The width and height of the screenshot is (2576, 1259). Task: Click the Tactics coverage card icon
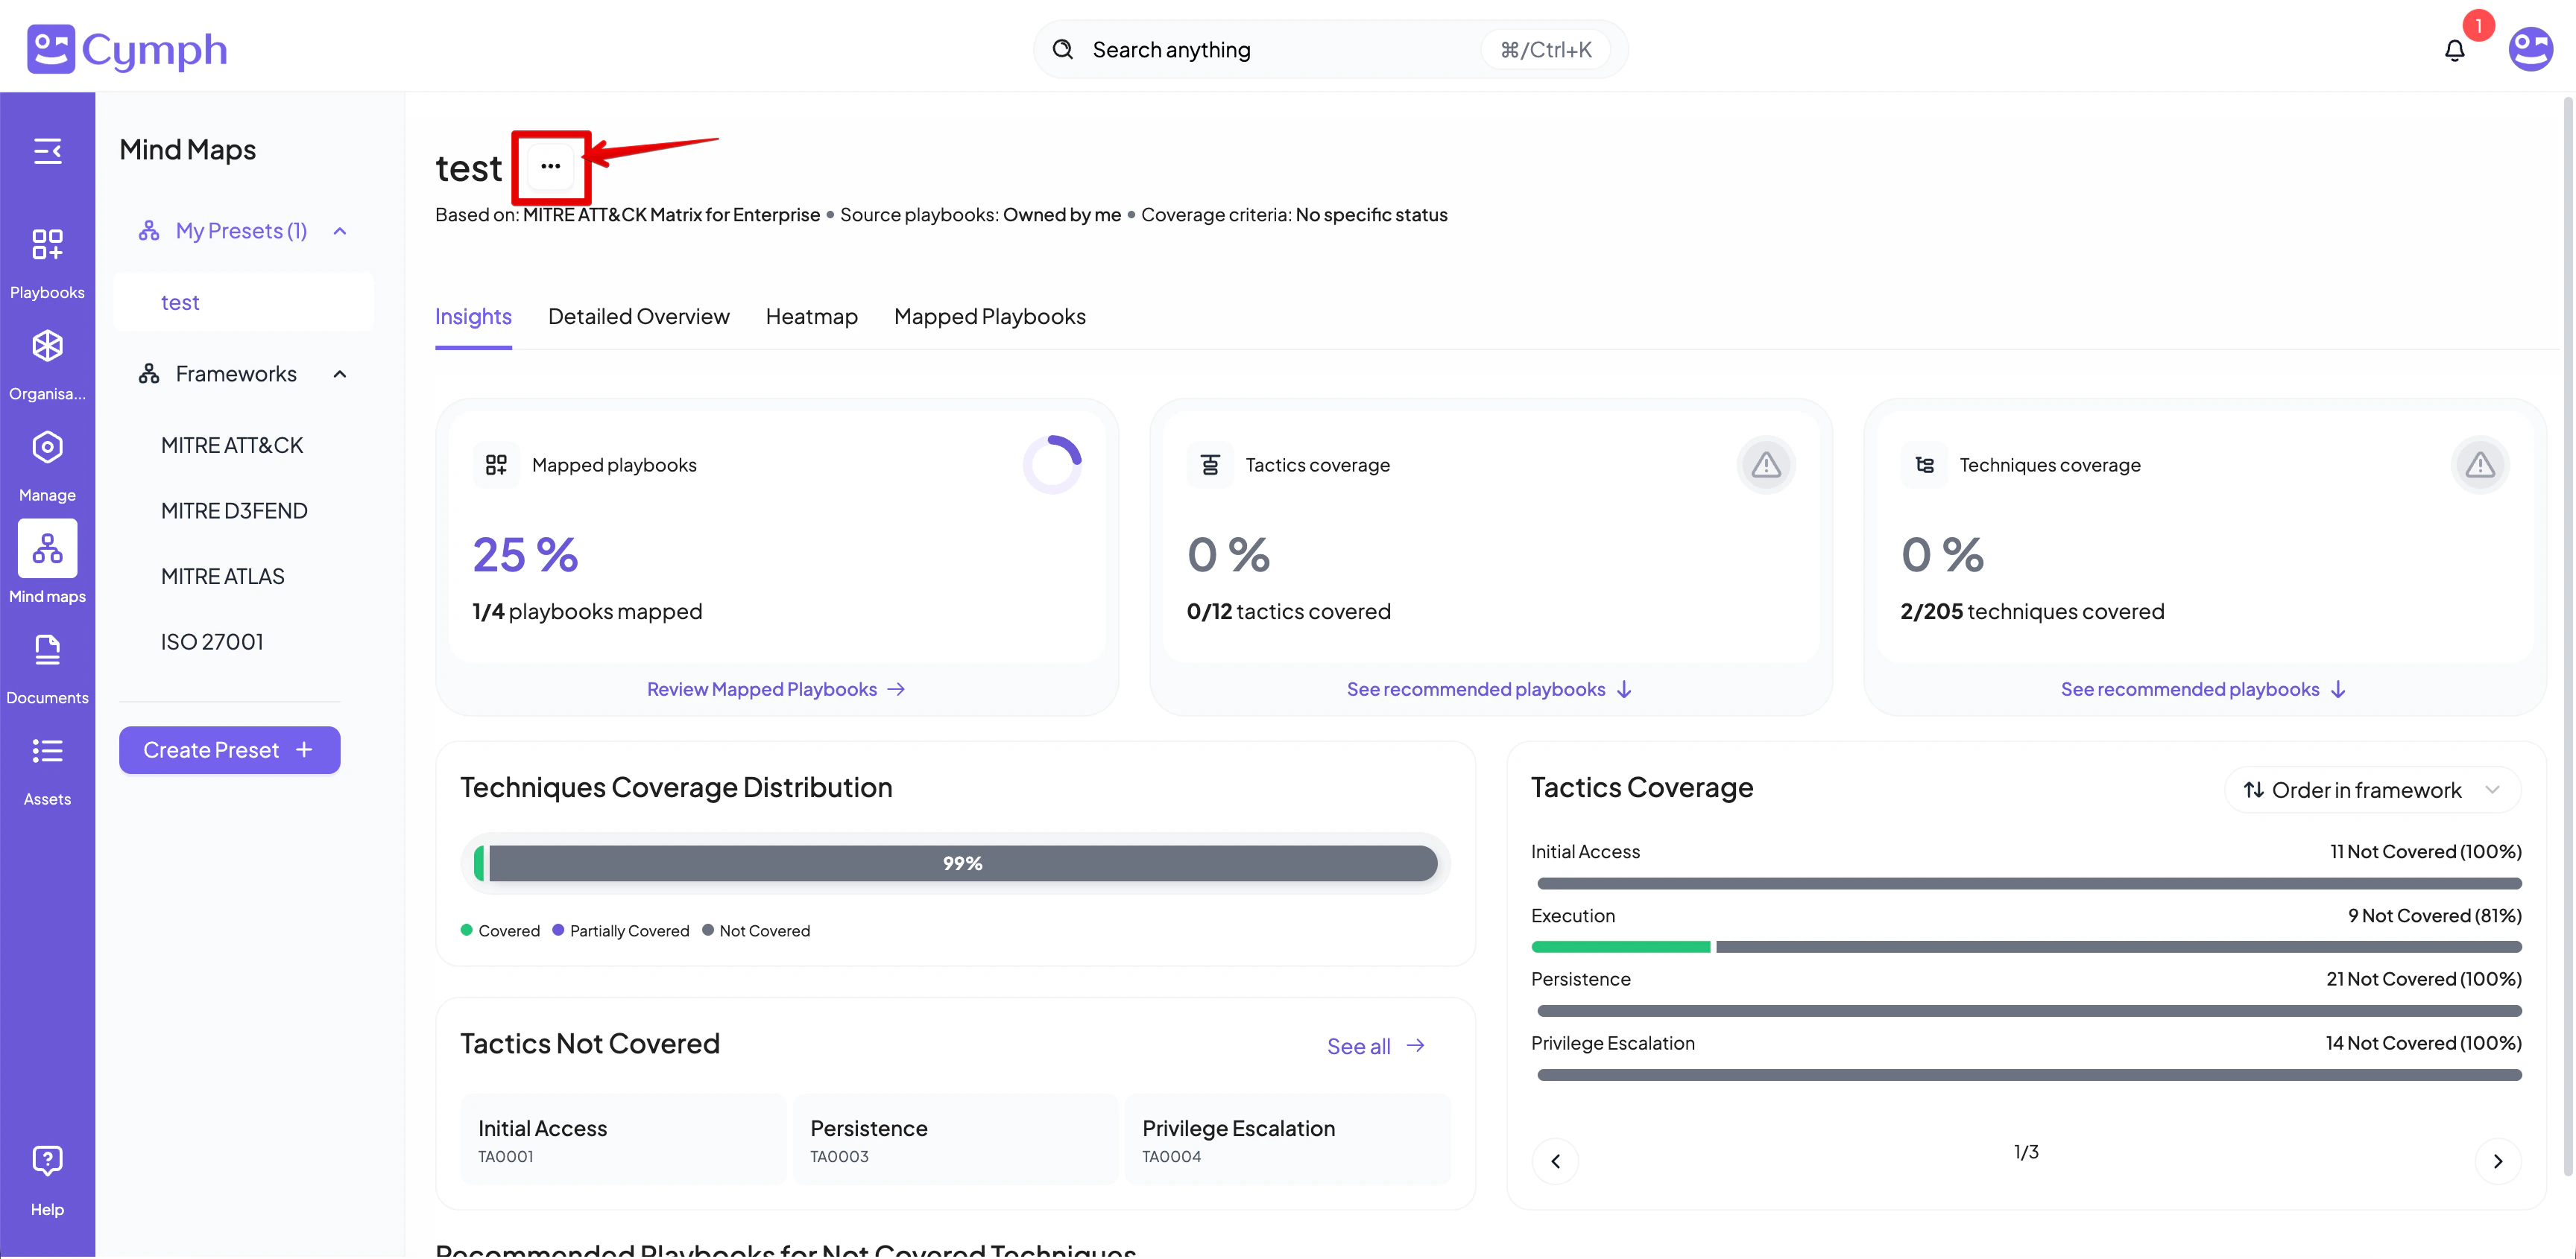click(1210, 465)
